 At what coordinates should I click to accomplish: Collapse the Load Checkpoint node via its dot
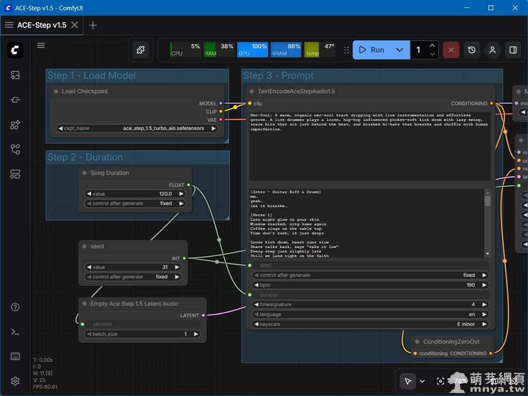56,91
